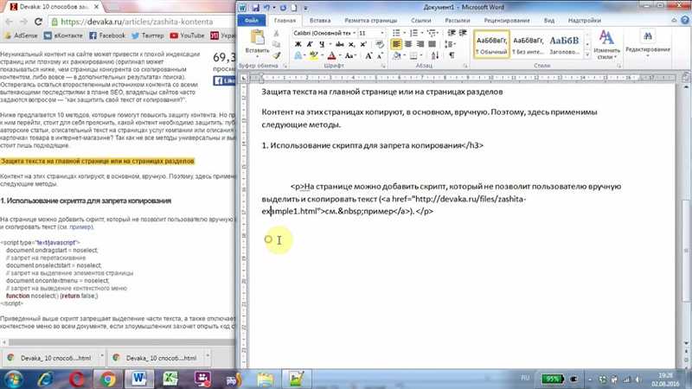
Task: Open the file explorer folder on the taskbar
Action: 265,379
